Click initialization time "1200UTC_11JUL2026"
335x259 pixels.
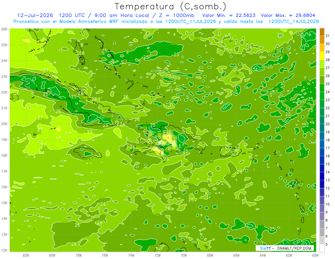coord(190,22)
